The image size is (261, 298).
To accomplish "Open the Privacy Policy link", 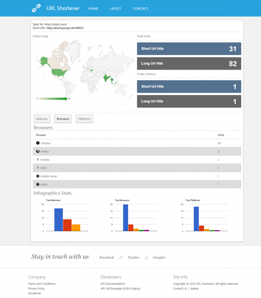I will click(x=36, y=289).
